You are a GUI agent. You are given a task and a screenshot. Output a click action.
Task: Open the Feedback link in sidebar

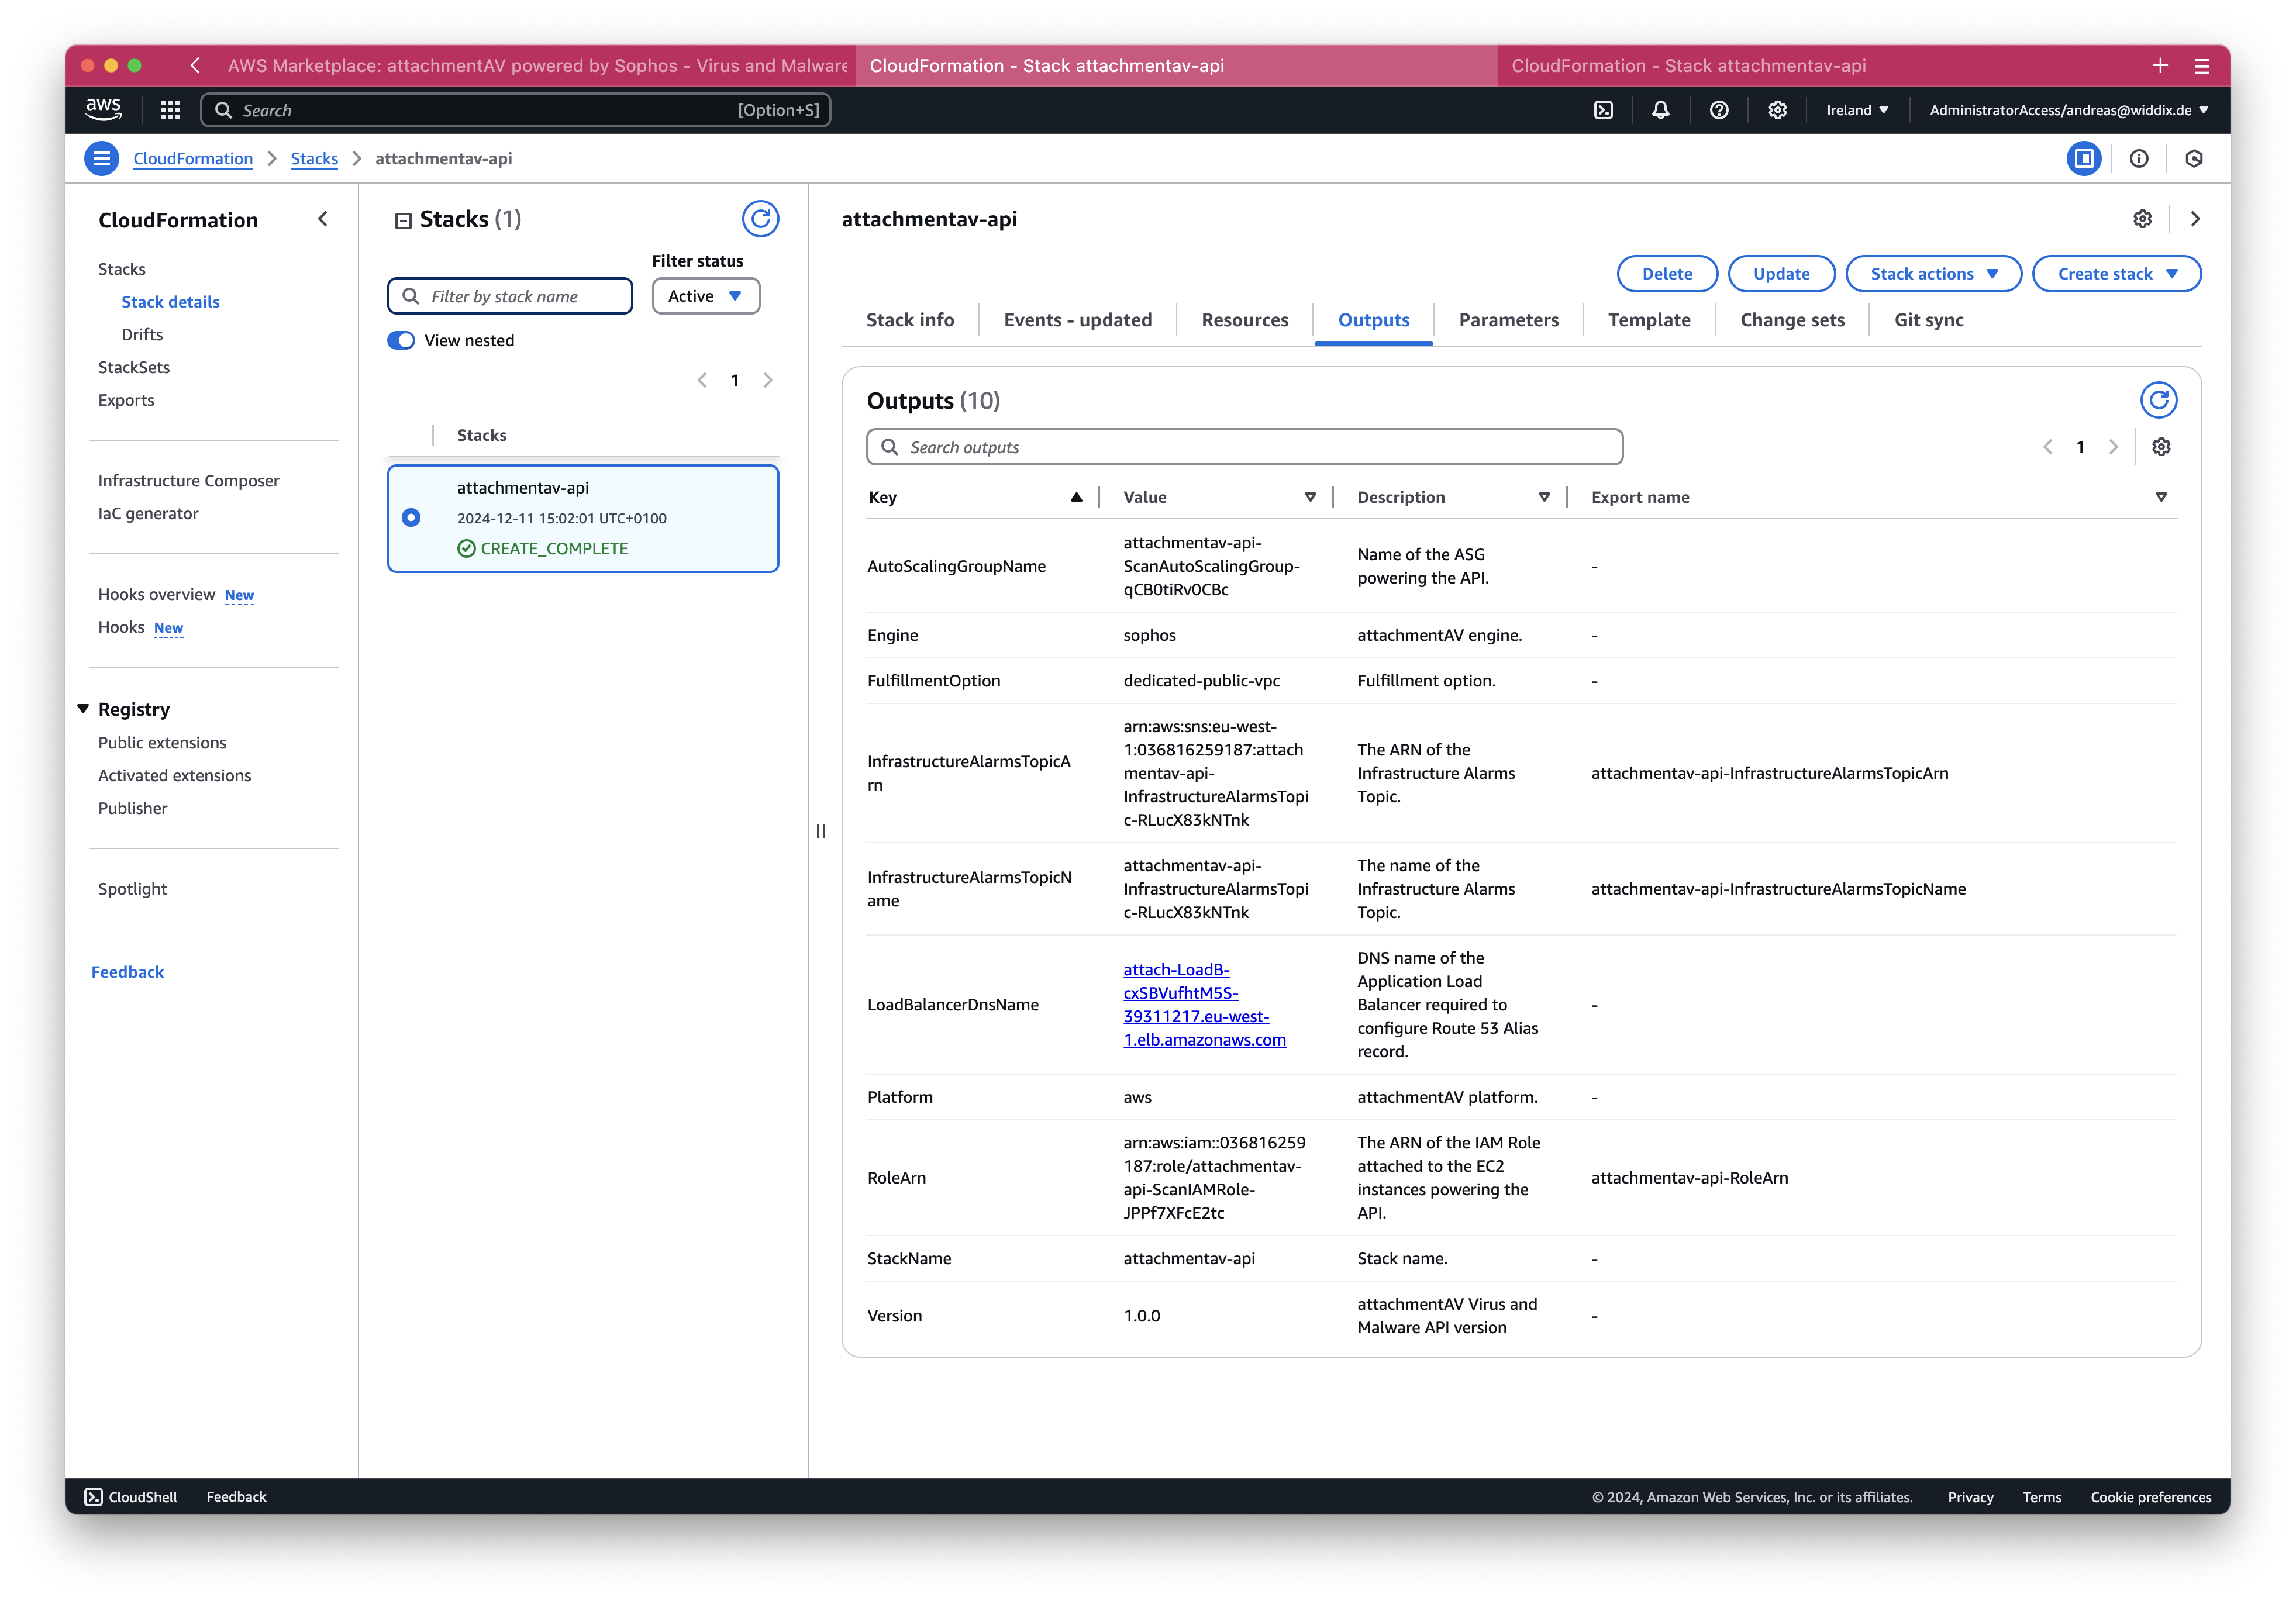(127, 971)
